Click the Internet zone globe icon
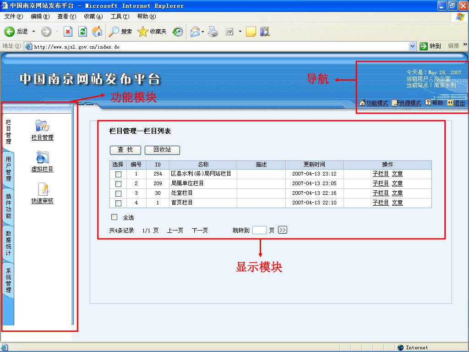469x352 pixels. tap(401, 347)
